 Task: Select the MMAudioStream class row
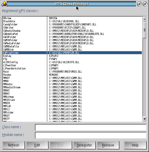click(x=72, y=87)
